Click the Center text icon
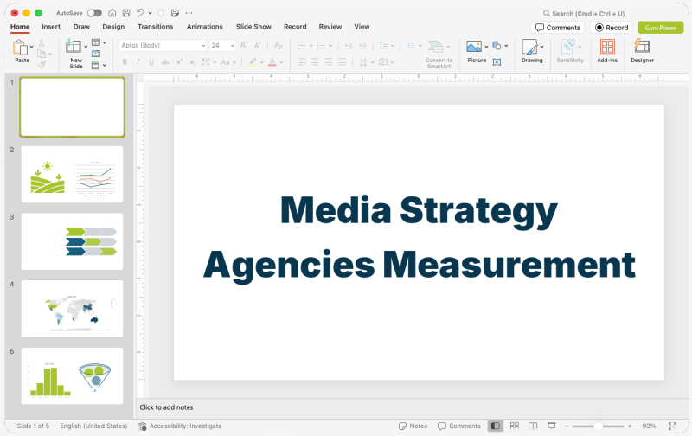Viewport: 692px width, 436px height. tap(315, 62)
